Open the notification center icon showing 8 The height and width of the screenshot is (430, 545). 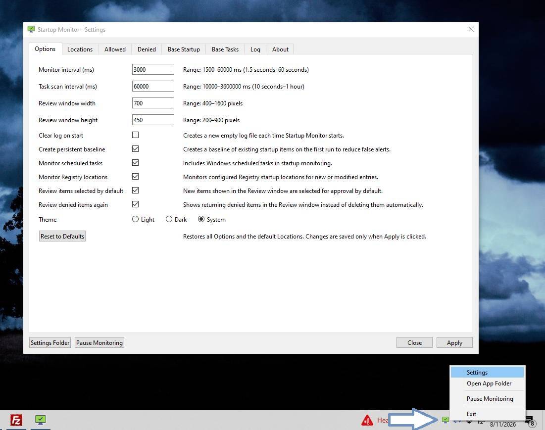tap(531, 421)
